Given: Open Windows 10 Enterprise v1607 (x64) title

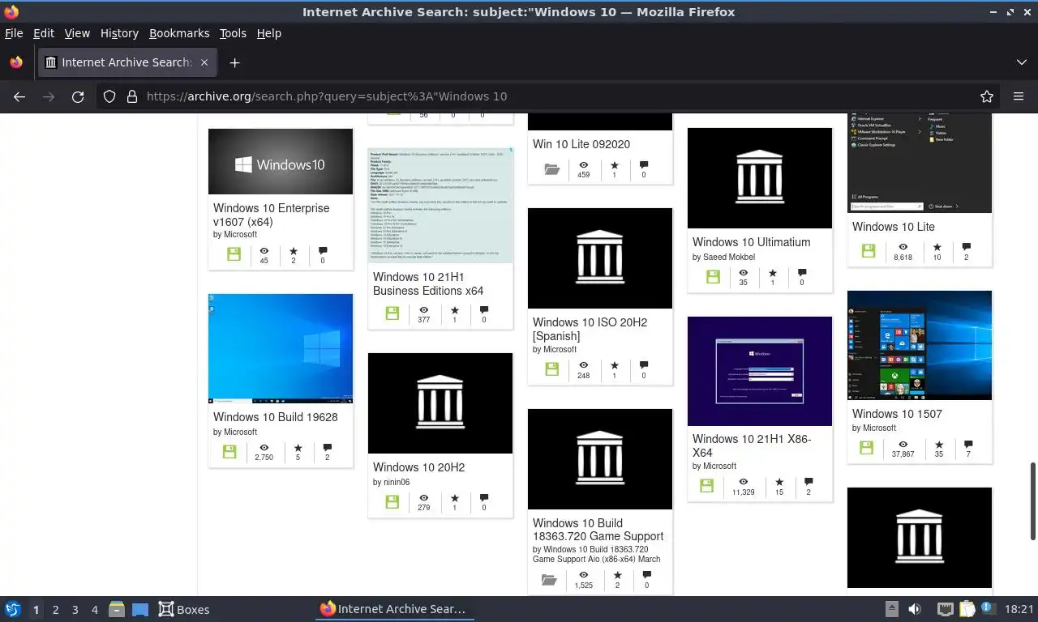Looking at the screenshot, I should 272,215.
